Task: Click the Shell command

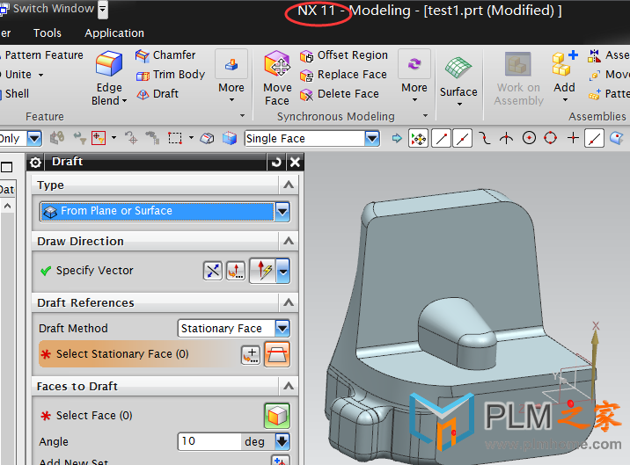Action: coord(15,94)
